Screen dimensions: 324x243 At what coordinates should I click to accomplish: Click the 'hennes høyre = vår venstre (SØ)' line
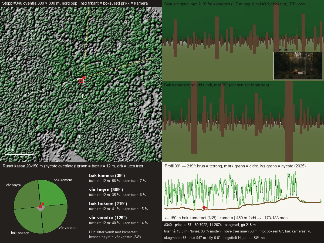(115, 237)
